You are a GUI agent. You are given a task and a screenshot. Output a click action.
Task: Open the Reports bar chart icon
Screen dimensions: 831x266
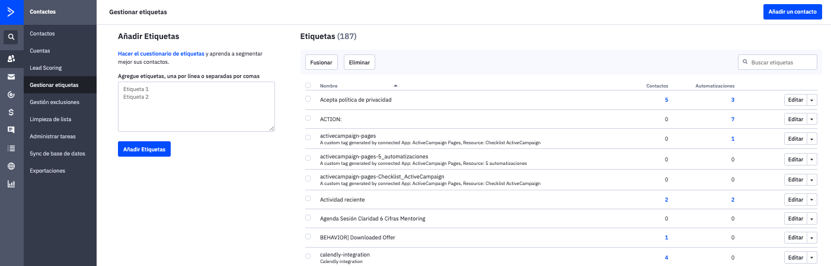click(x=11, y=184)
